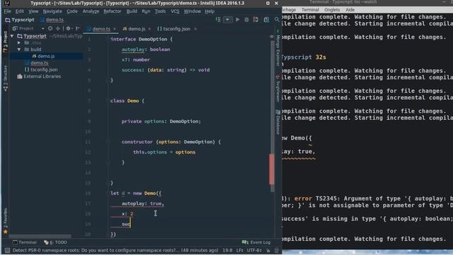Open the File menu
Viewport: 453px width, 255px height.
click(x=7, y=11)
